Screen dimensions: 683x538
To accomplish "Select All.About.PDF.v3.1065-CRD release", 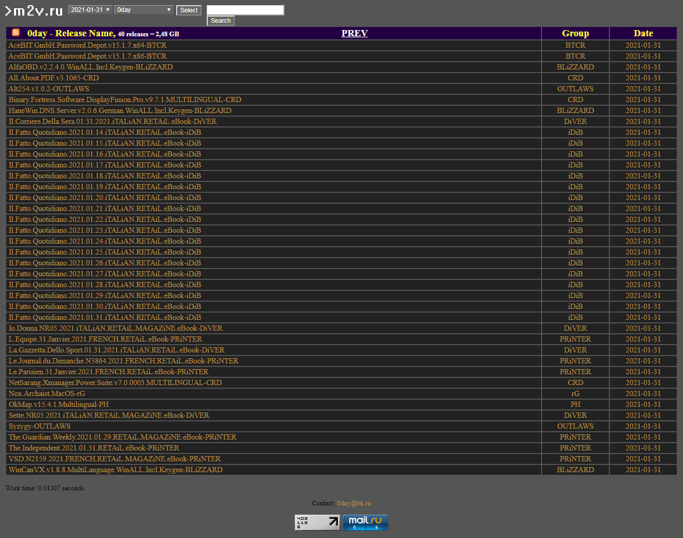I will [53, 78].
